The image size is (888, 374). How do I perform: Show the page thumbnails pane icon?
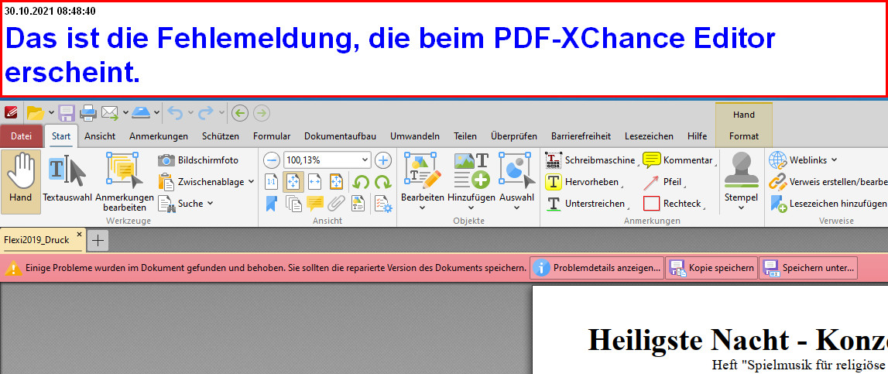click(x=293, y=204)
